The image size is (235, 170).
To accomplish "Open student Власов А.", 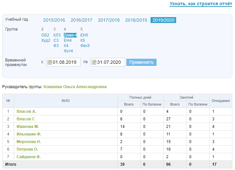I will pos(26,111).
